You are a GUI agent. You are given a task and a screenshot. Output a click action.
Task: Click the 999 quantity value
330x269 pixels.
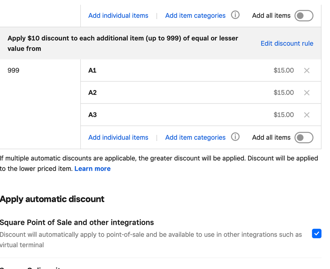pyautogui.click(x=14, y=71)
